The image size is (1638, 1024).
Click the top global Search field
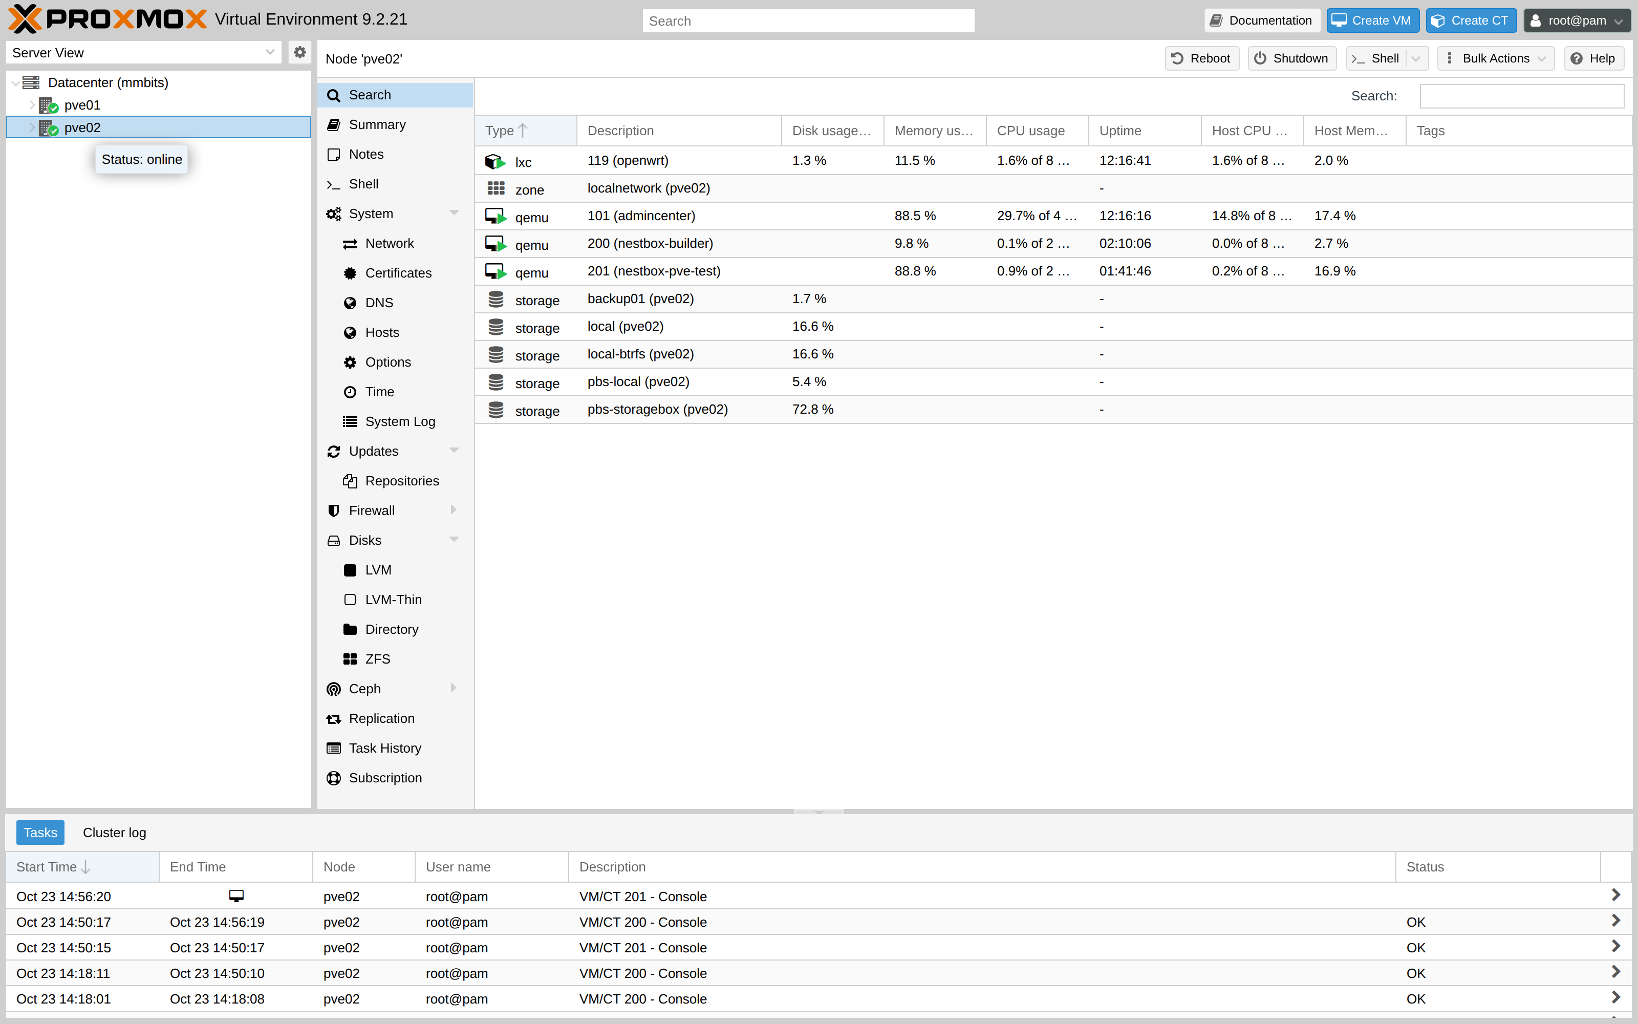pyautogui.click(x=808, y=21)
